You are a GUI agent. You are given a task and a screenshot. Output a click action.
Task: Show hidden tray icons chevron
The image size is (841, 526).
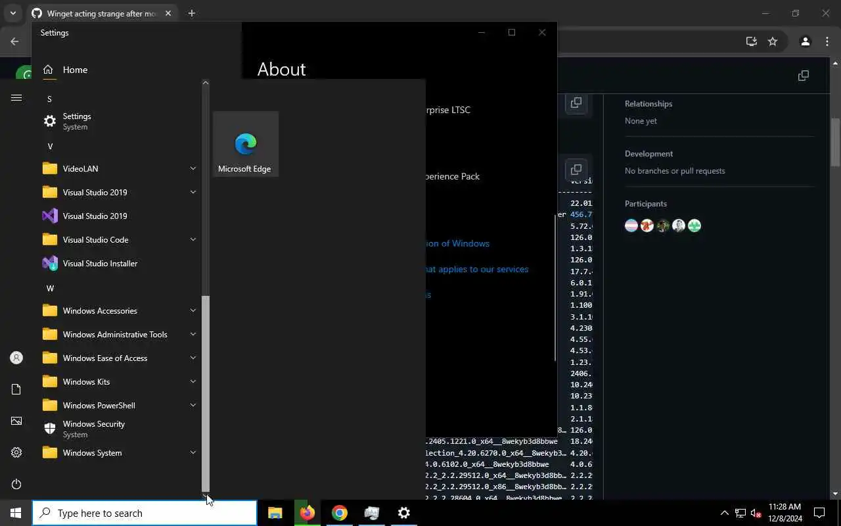[x=725, y=513]
